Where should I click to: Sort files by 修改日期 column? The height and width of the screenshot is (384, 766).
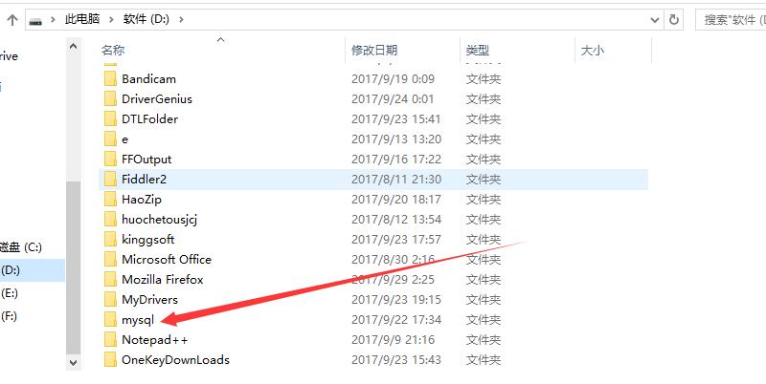pos(374,50)
